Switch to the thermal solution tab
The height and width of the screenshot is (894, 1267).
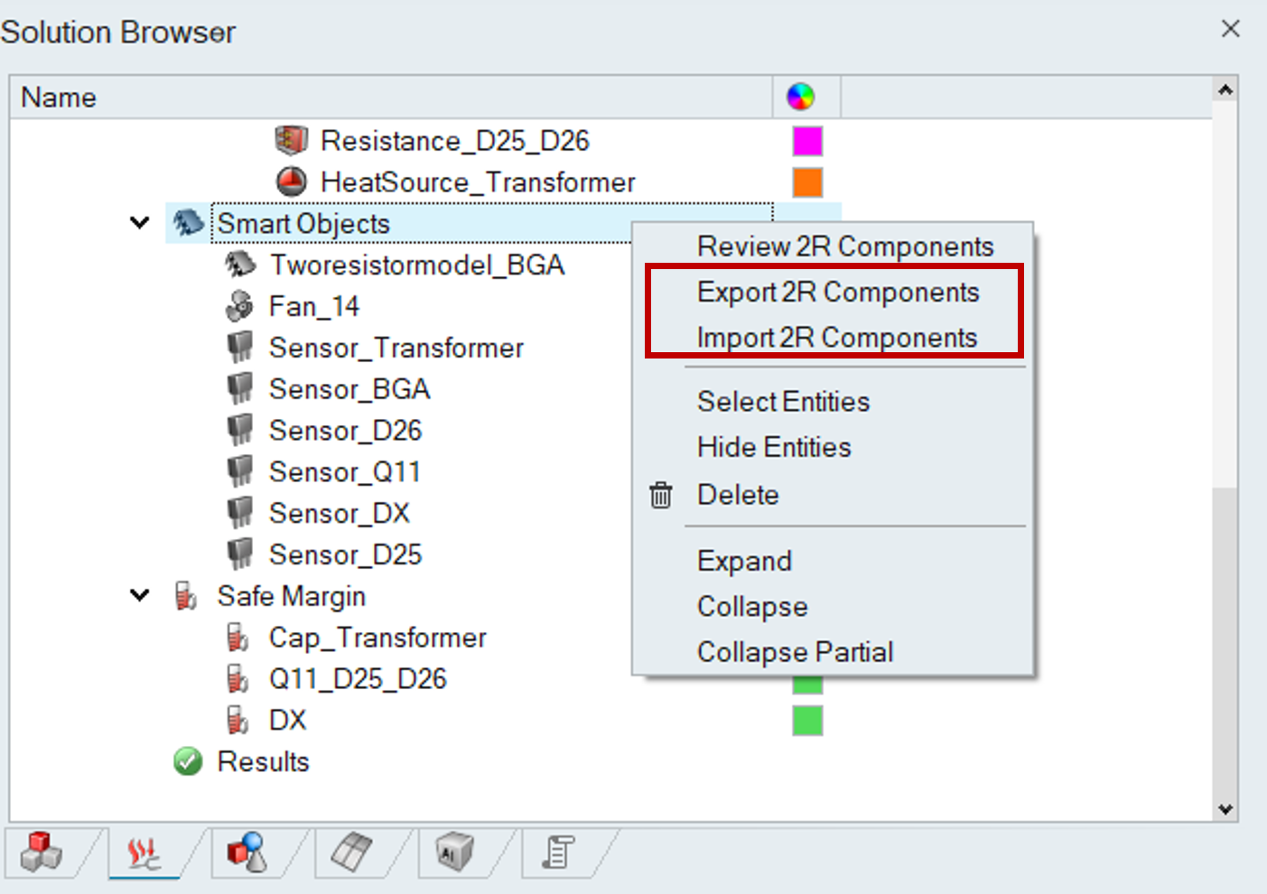coord(144,852)
